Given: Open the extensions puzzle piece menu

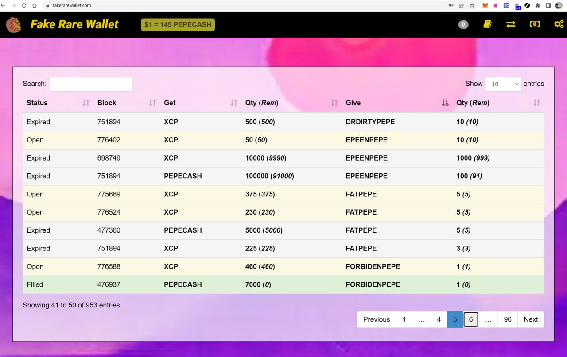Looking at the screenshot, I should [538, 5].
